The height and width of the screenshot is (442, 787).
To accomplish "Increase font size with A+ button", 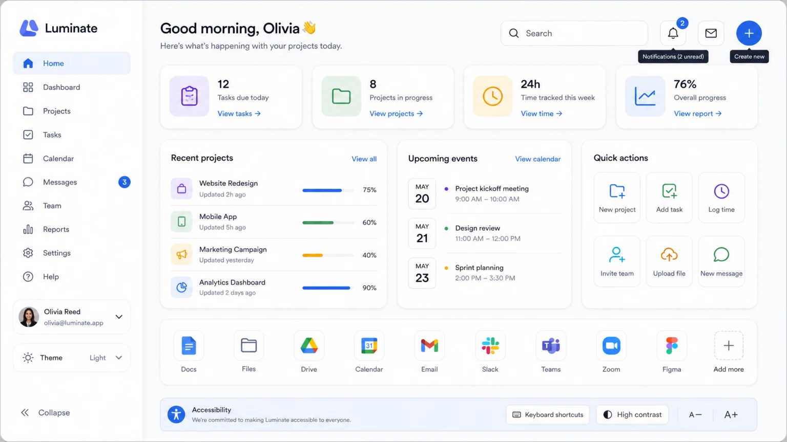I will (731, 415).
